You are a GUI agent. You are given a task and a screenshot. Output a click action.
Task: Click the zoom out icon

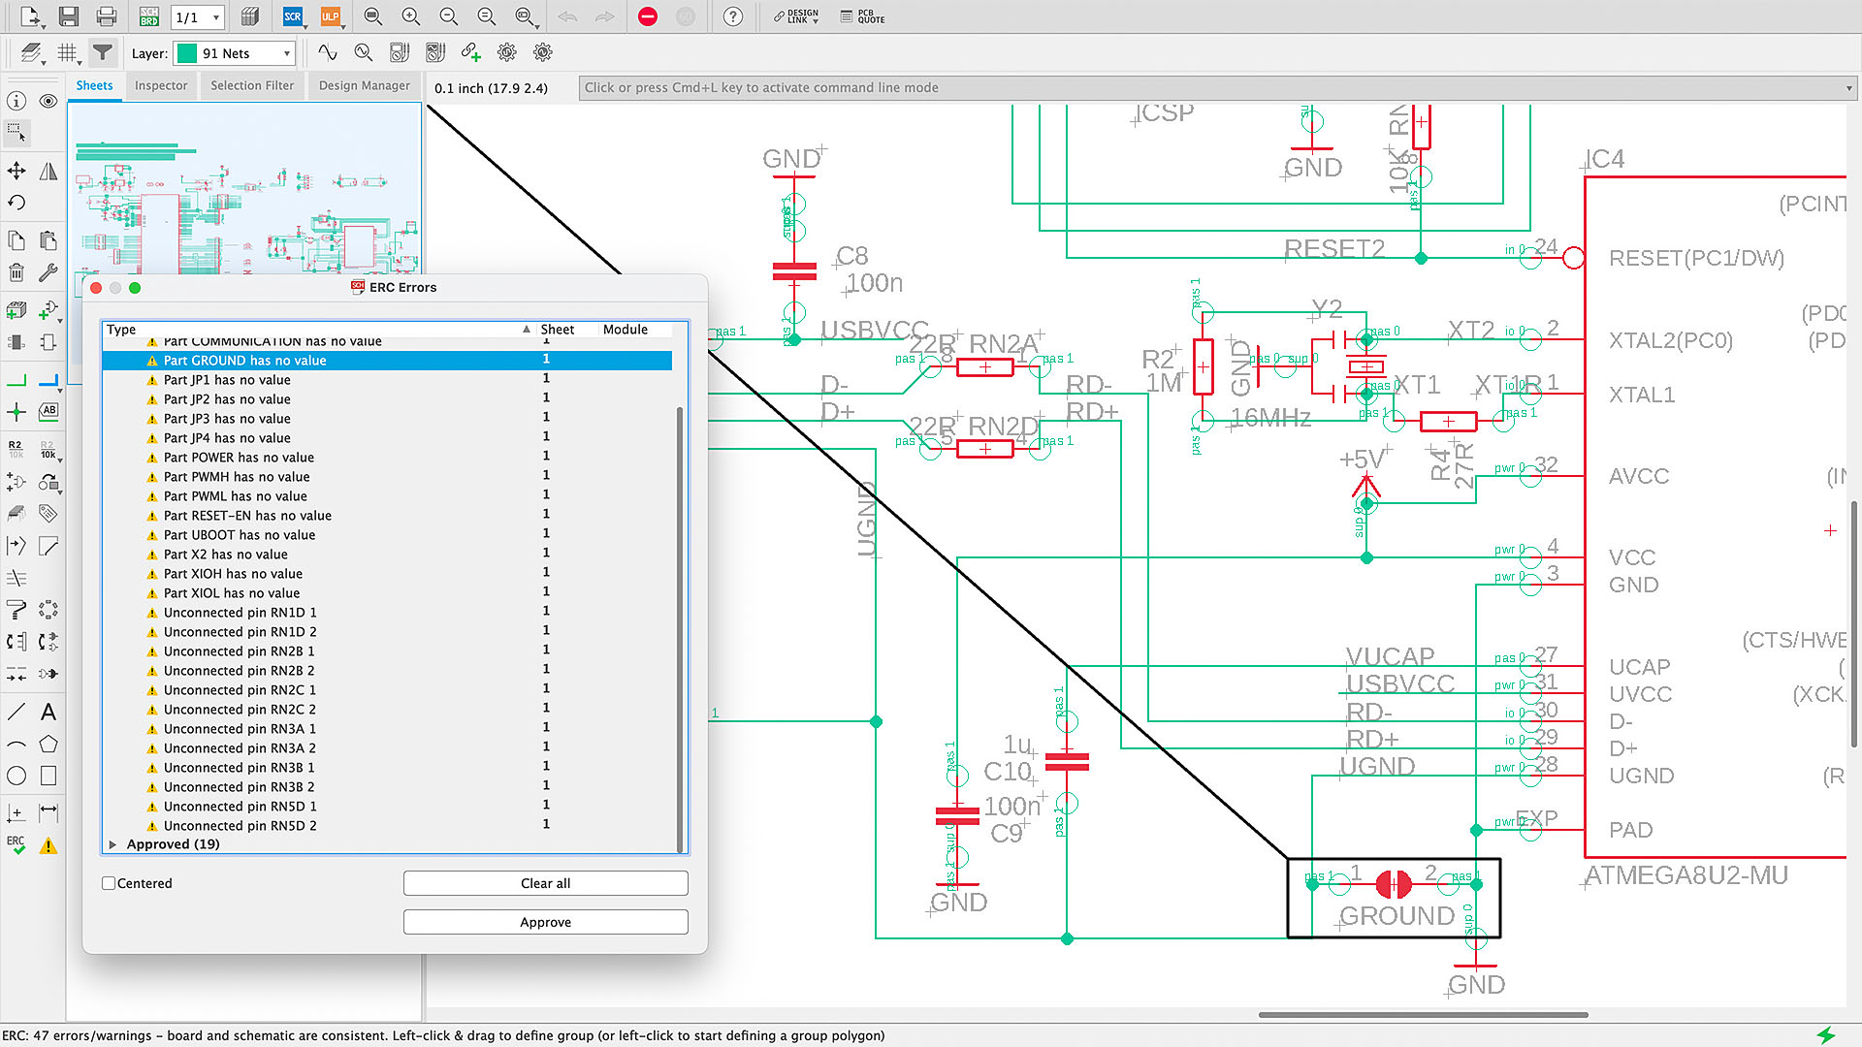tap(449, 16)
